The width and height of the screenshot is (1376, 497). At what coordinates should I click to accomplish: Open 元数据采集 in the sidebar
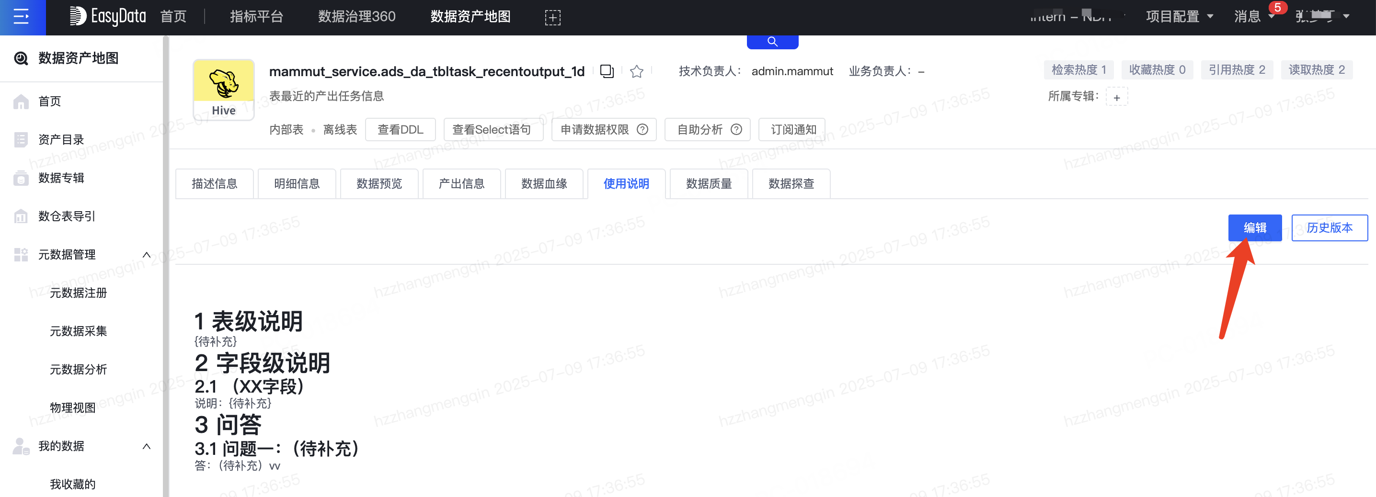point(79,331)
